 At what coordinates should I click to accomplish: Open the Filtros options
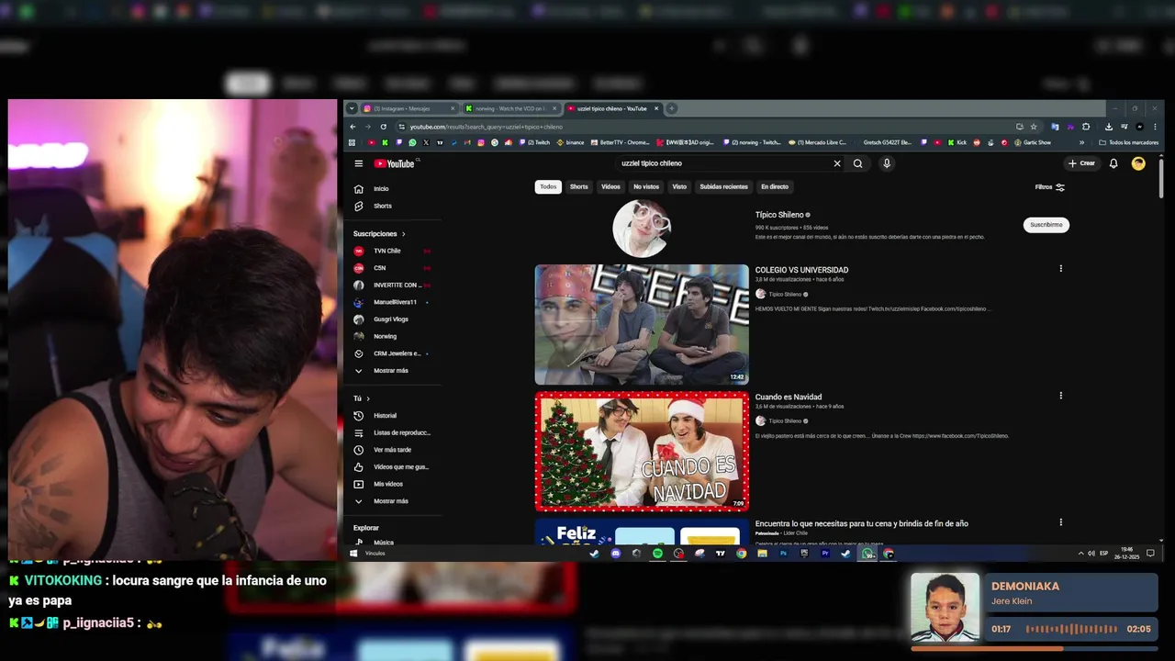point(1049,187)
